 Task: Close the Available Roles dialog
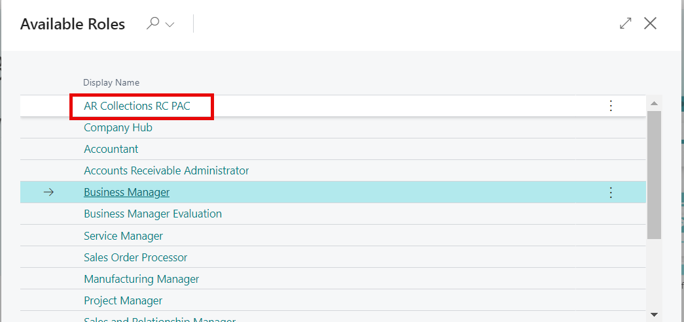point(650,24)
